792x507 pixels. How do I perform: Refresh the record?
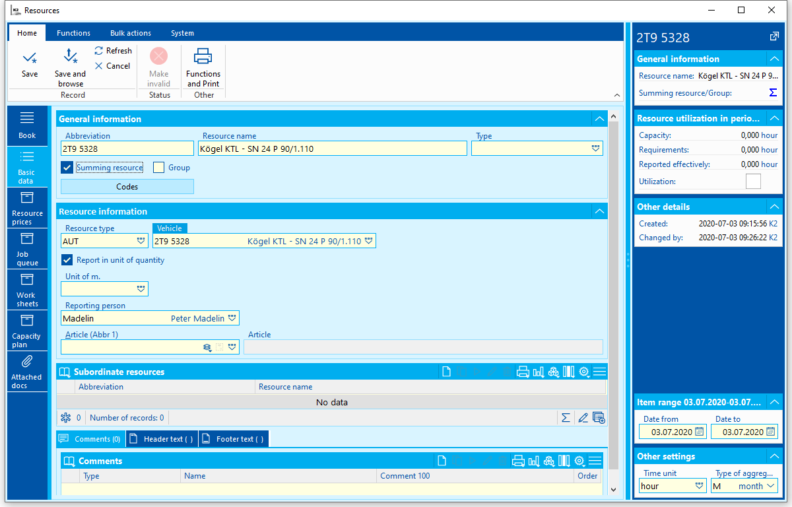[113, 51]
